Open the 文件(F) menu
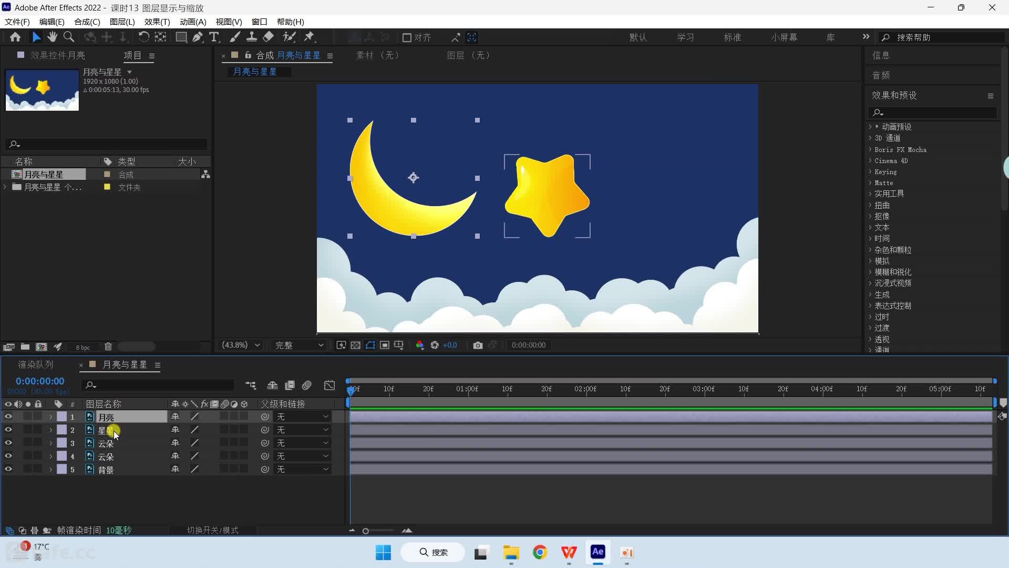The height and width of the screenshot is (568, 1009). 17,22
